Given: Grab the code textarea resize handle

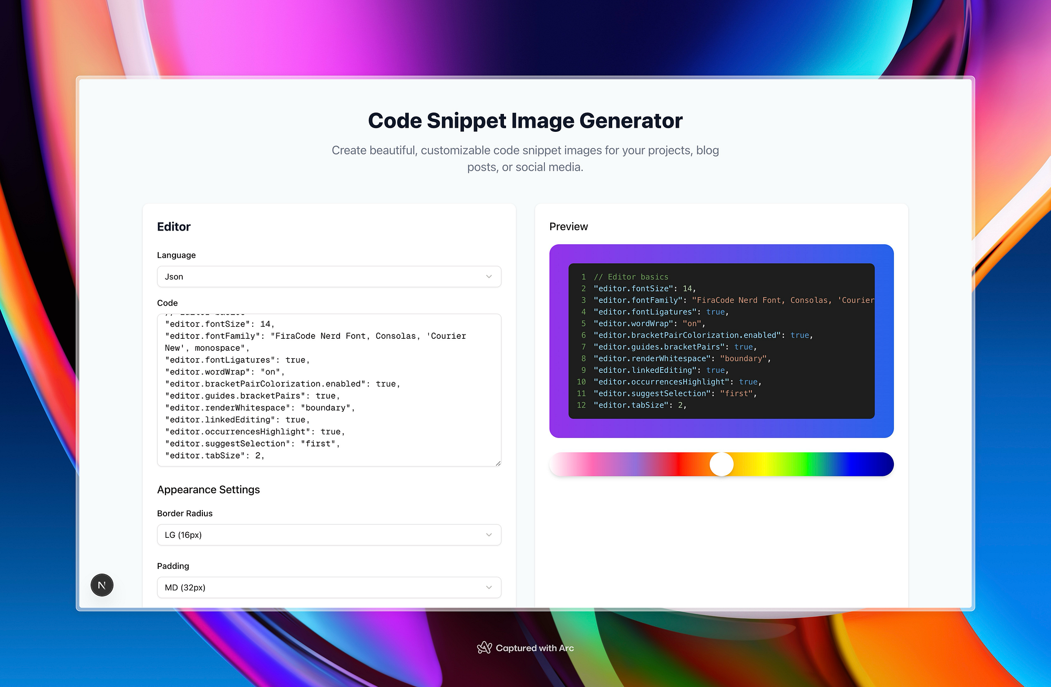Looking at the screenshot, I should coord(498,463).
